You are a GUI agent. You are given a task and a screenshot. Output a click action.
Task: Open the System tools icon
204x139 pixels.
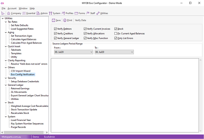coord(51,13)
